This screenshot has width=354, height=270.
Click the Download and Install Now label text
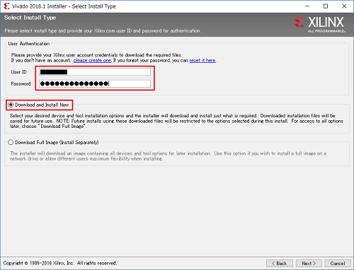point(42,105)
